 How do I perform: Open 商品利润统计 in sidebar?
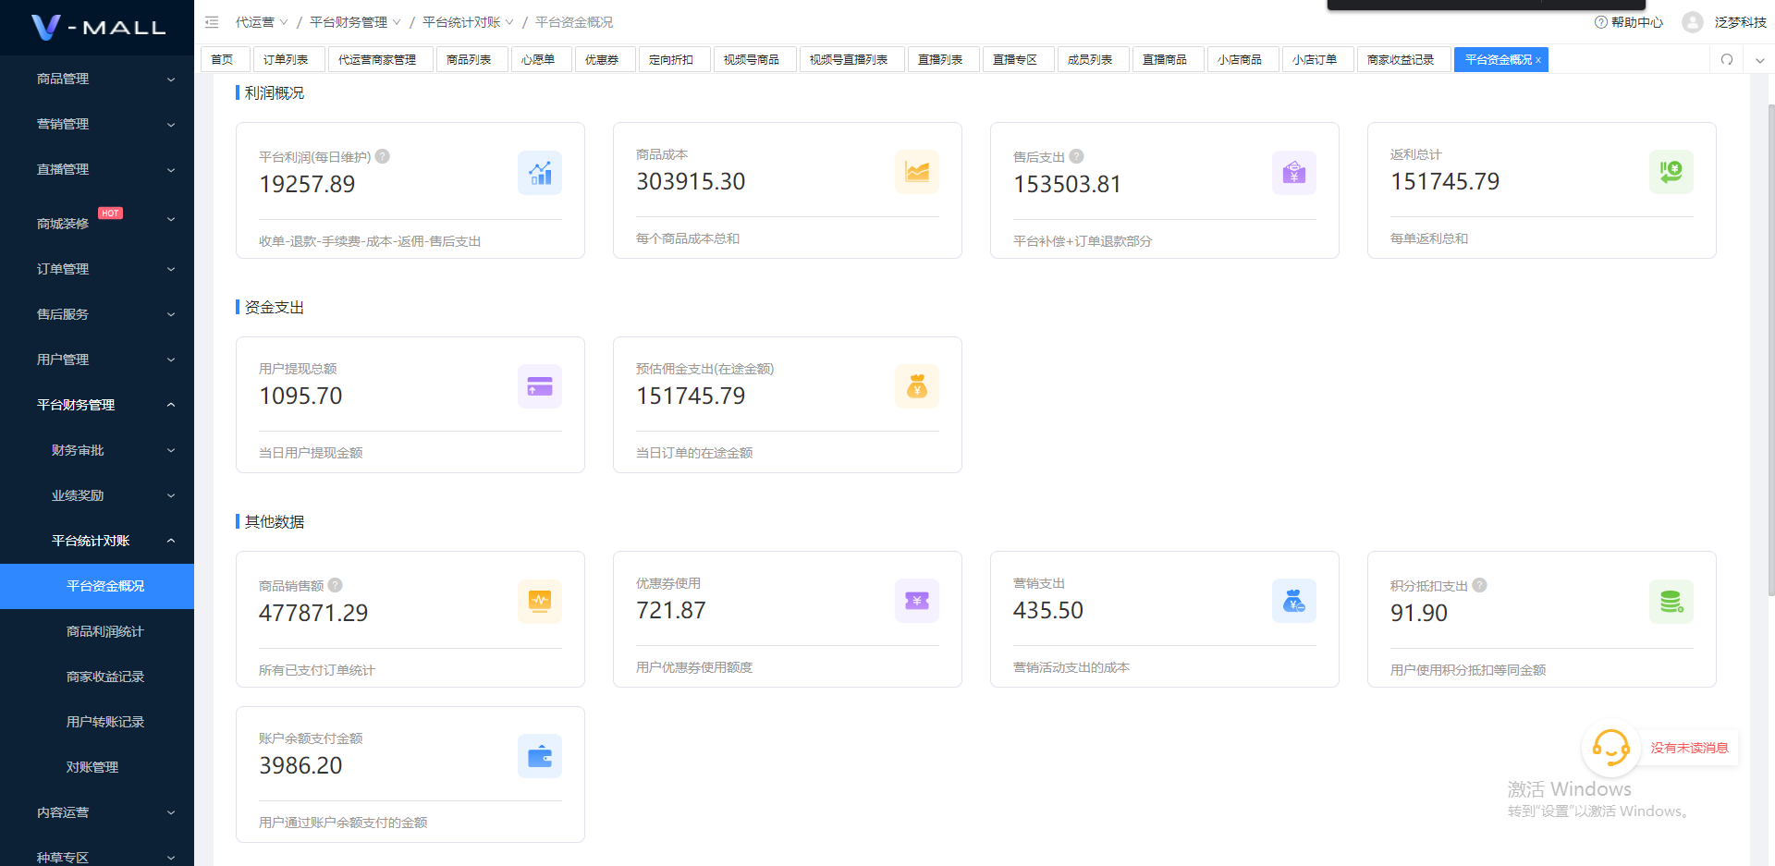coord(97,631)
